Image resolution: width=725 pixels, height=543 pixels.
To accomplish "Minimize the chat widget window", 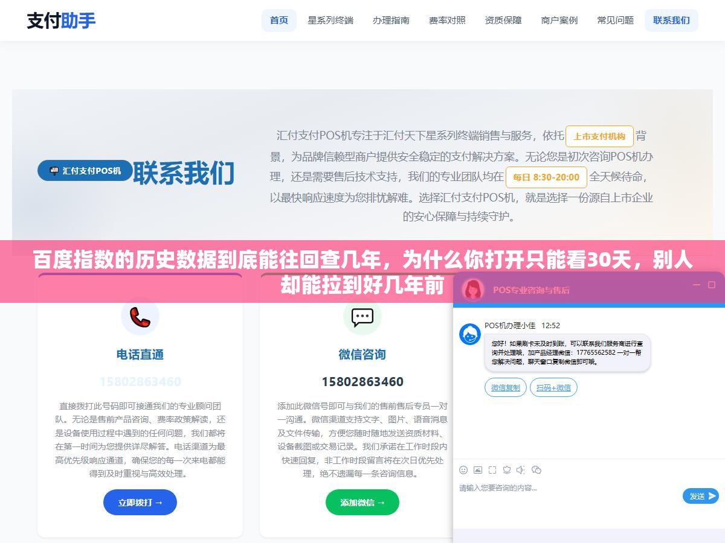I will pos(697,285).
